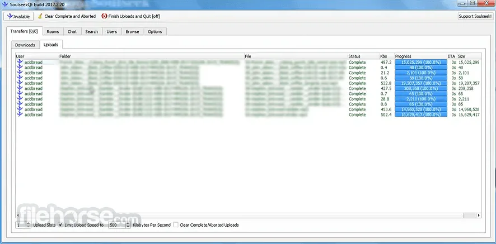Raise the upload speed limit with the up arrow
This screenshot has height=244, width=496.
(x=128, y=223)
